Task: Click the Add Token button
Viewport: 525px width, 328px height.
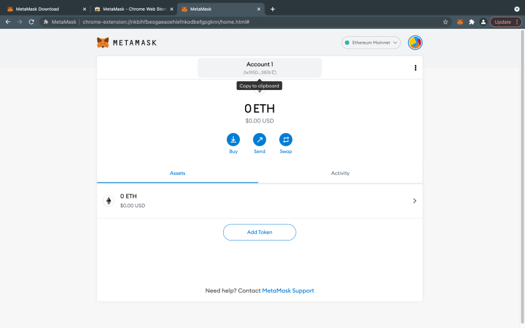Action: pos(259,232)
